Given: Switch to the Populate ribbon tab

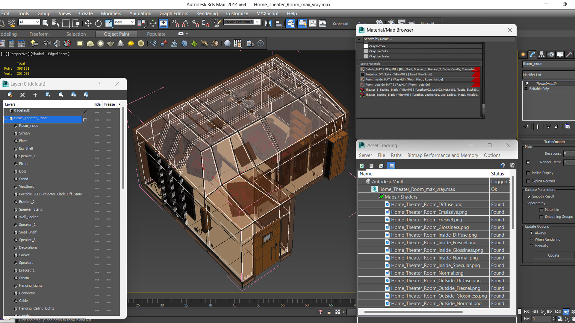Looking at the screenshot, I should coord(156,34).
